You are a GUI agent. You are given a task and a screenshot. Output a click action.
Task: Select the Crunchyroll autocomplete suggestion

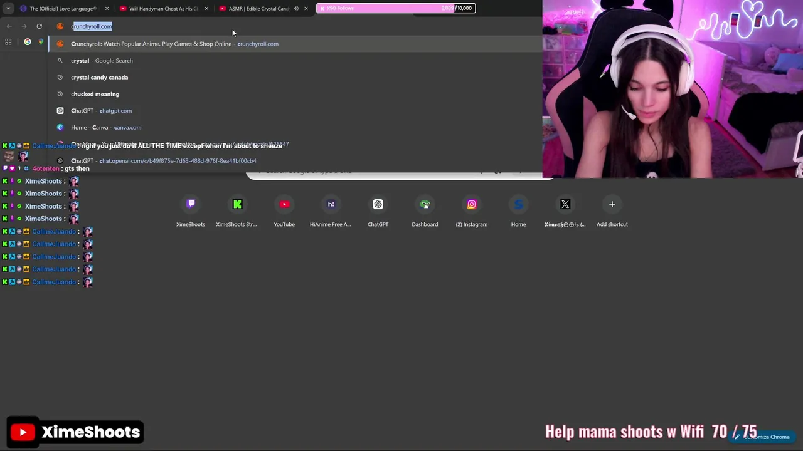[x=295, y=44]
